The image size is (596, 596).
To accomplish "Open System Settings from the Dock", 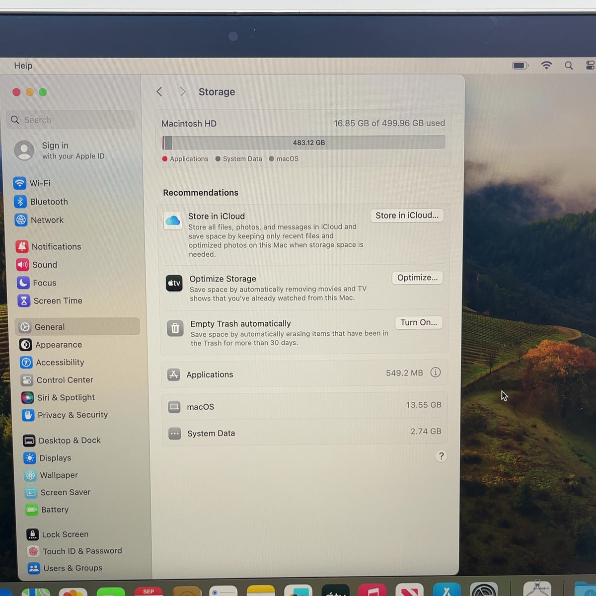I will (484, 590).
